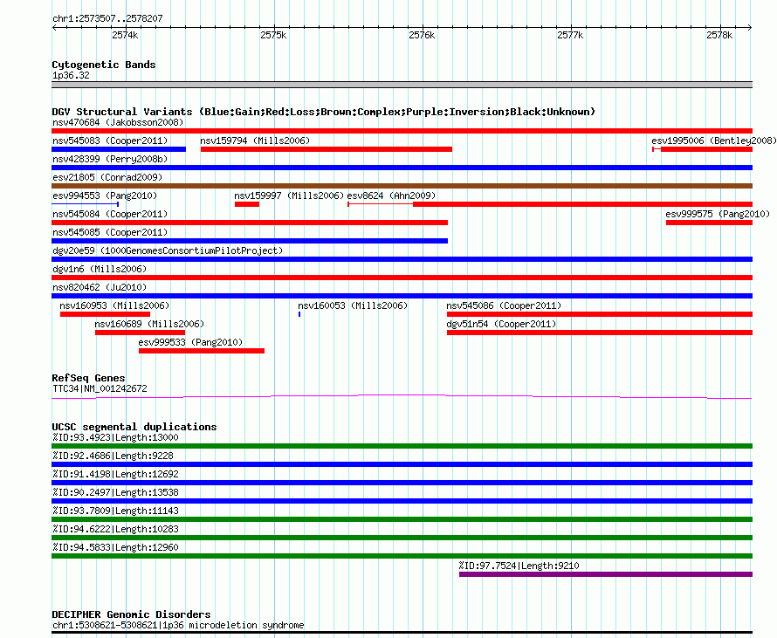Click the RefSeq Genes track title
This screenshot has width=777, height=638.
[x=88, y=378]
